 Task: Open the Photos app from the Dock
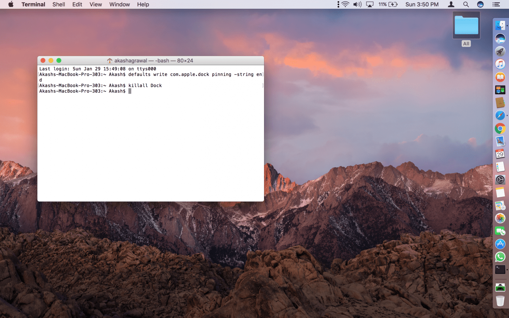500,218
